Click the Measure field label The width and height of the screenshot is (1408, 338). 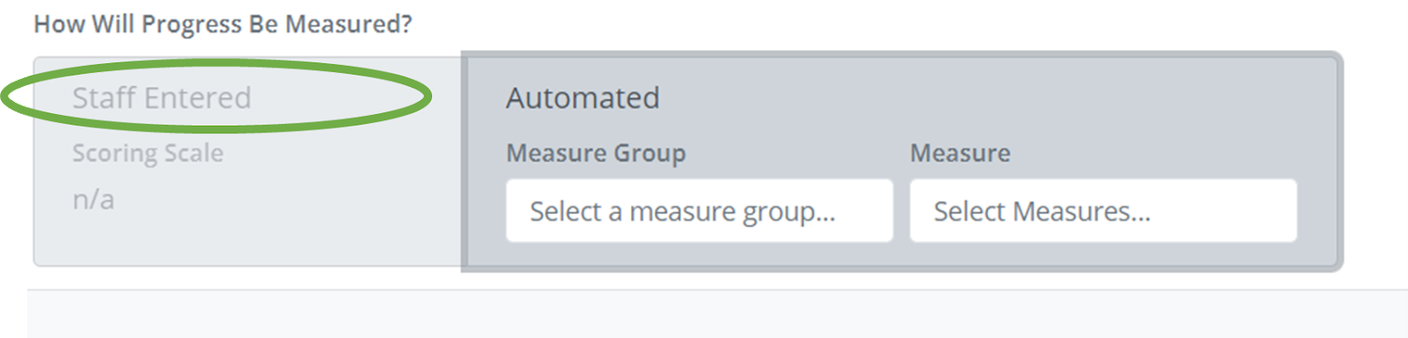pyautogui.click(x=960, y=153)
